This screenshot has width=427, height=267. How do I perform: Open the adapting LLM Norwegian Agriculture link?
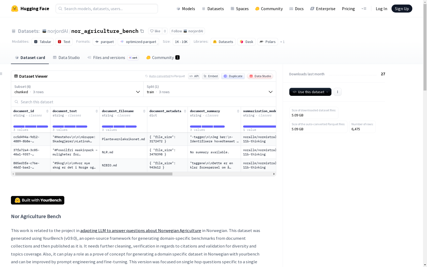click(141, 230)
